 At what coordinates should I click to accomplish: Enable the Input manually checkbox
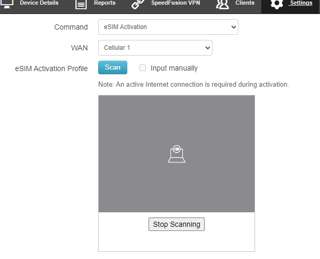click(x=142, y=68)
